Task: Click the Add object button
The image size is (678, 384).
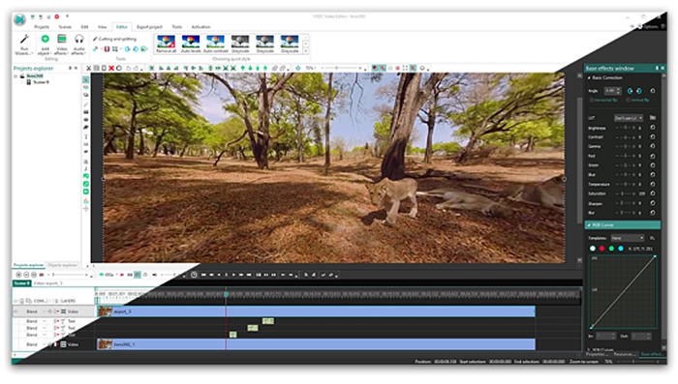Action: point(45,44)
